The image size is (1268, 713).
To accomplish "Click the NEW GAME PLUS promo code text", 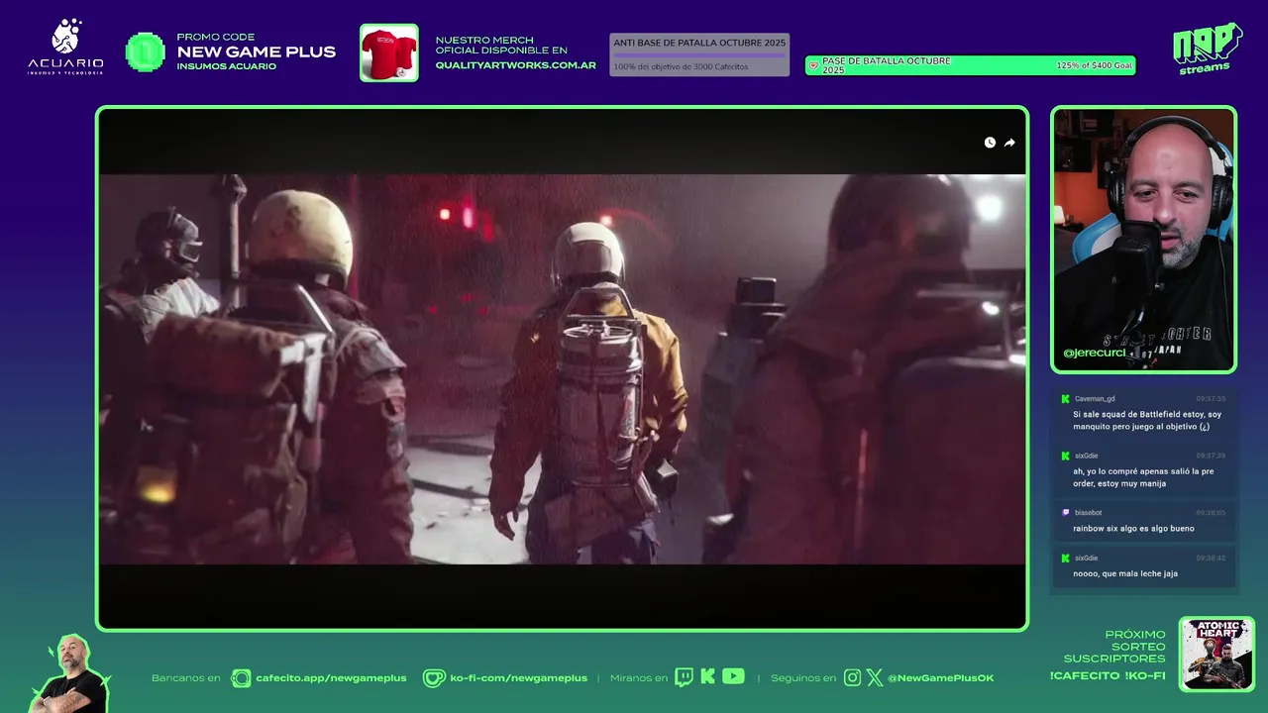I will [x=256, y=52].
